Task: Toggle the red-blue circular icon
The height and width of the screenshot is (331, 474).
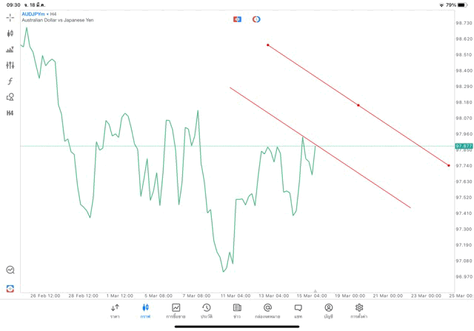Action: (256, 19)
